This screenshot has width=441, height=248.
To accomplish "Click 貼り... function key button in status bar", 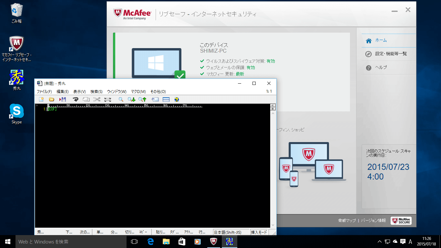I will pos(160,232).
